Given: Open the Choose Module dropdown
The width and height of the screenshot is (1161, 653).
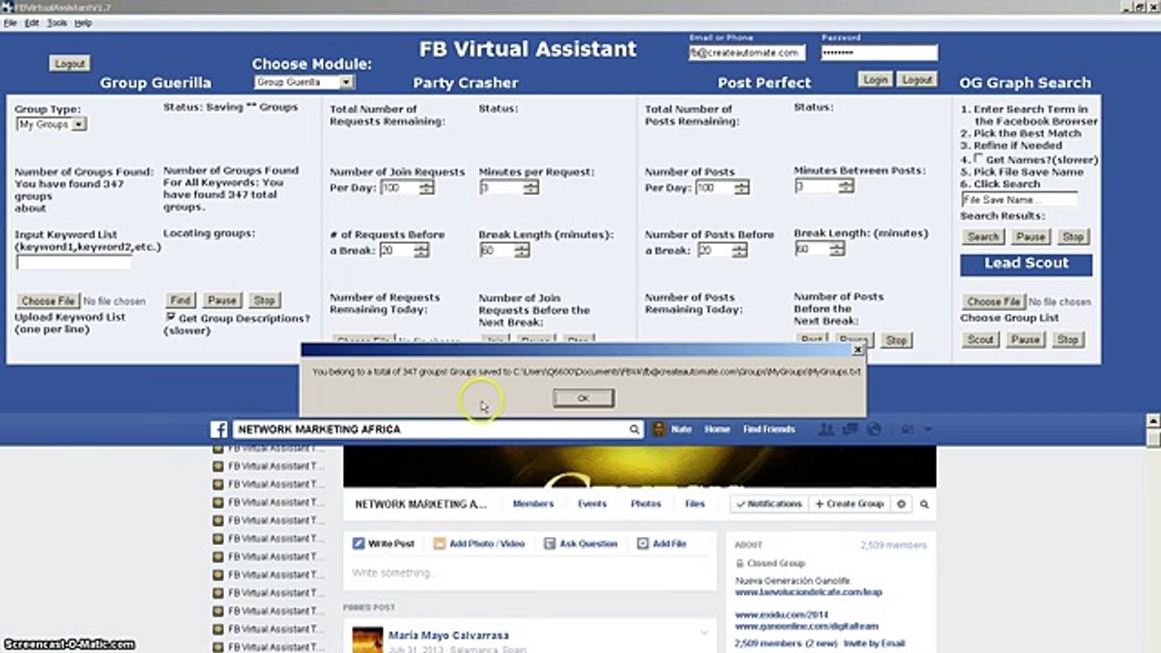Looking at the screenshot, I should click(x=303, y=82).
